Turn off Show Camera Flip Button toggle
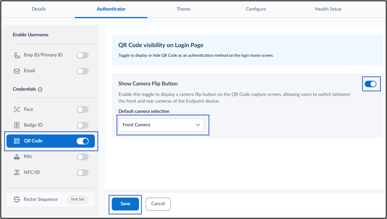 coord(371,84)
